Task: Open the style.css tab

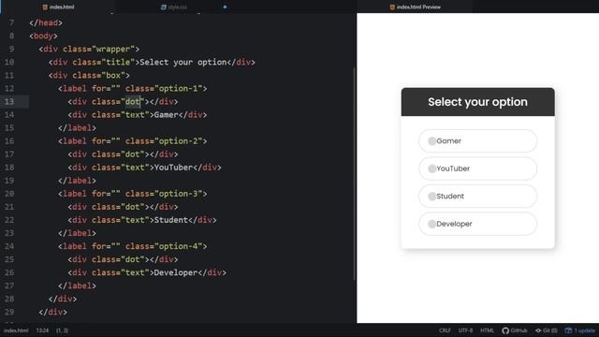Action: coord(178,7)
